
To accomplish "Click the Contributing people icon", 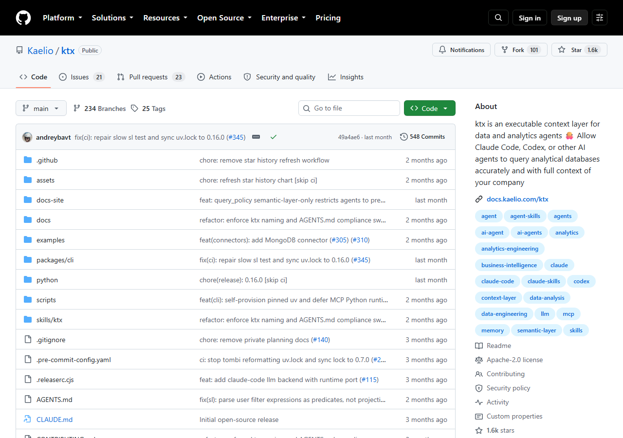I will (x=479, y=374).
